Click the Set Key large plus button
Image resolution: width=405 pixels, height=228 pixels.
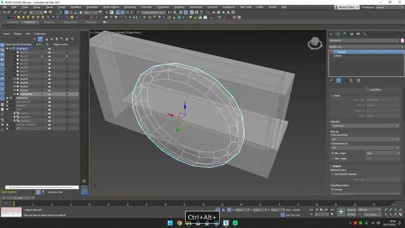341,212
